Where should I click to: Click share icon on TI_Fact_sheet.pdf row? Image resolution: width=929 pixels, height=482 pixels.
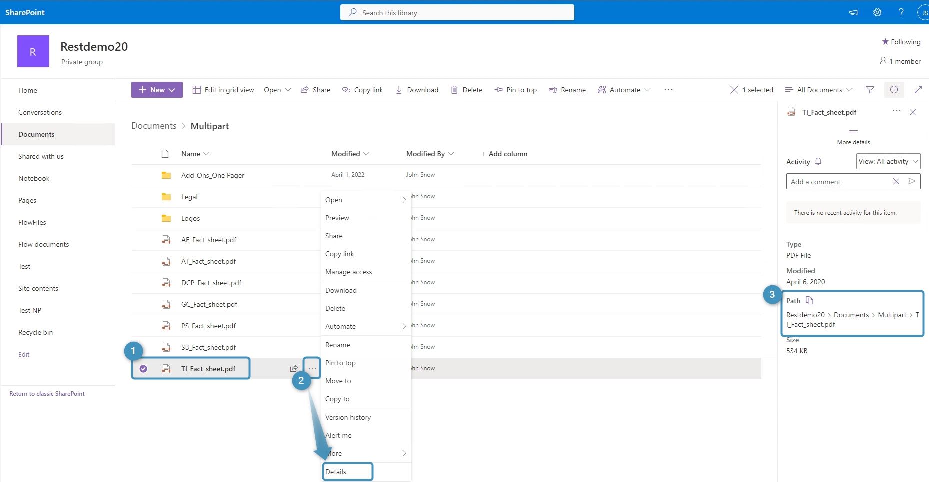294,369
